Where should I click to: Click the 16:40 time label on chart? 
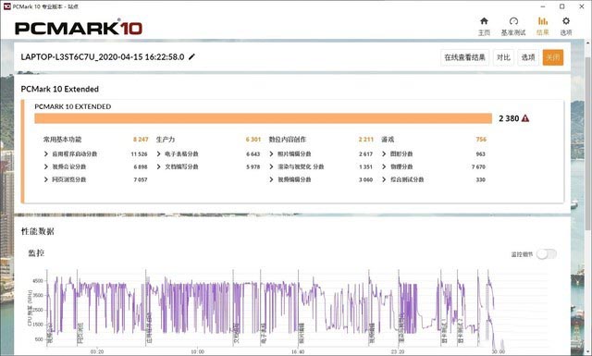tap(298, 351)
